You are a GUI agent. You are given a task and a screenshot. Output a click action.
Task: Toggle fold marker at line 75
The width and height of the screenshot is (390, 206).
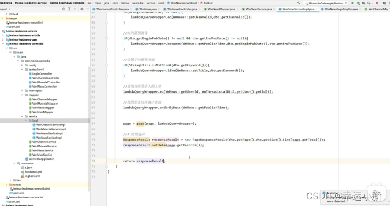tap(107, 167)
